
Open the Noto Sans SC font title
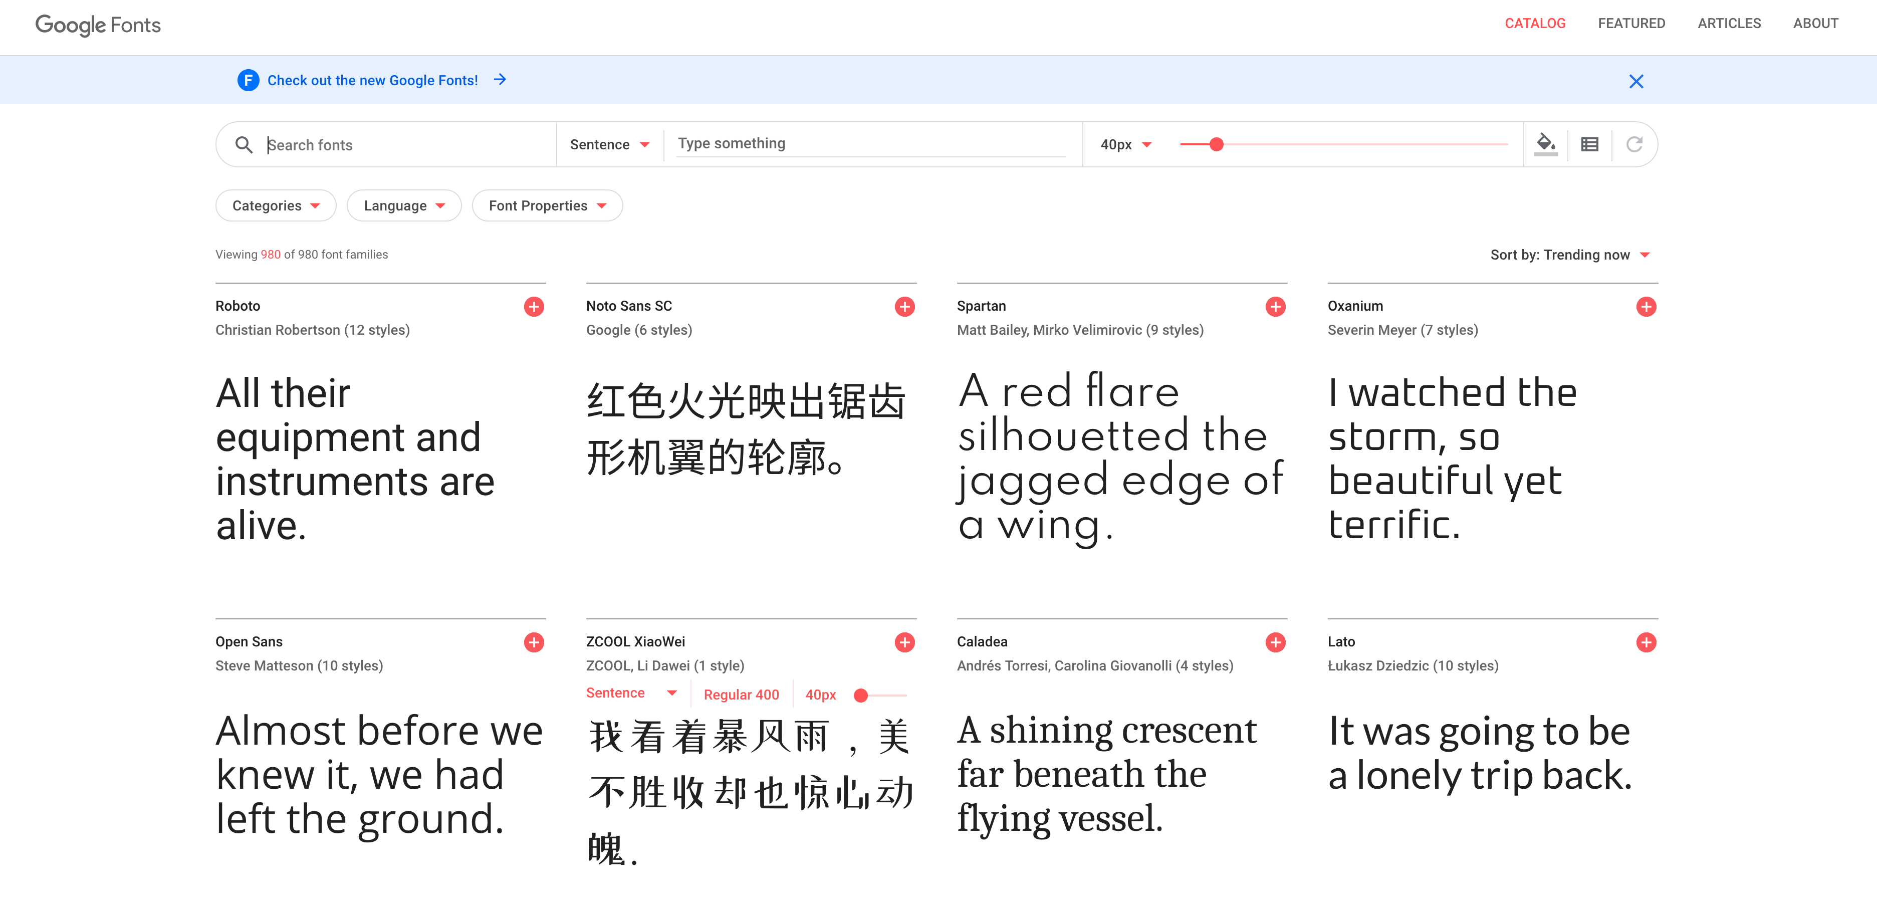click(x=629, y=306)
